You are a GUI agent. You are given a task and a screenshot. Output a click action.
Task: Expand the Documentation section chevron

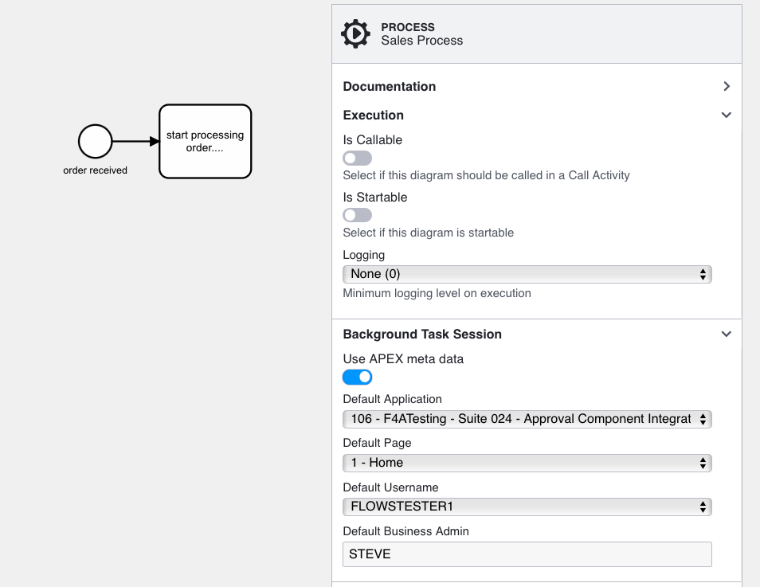click(726, 86)
